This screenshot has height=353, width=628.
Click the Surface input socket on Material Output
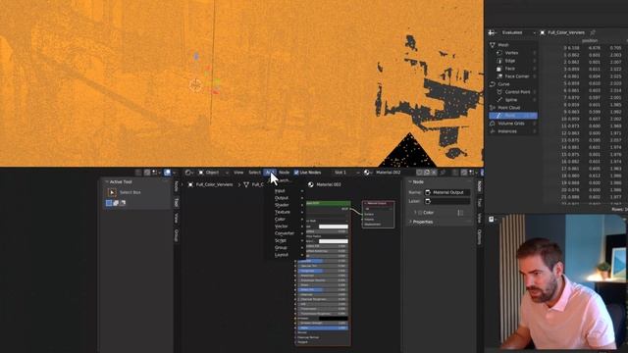[x=362, y=214]
